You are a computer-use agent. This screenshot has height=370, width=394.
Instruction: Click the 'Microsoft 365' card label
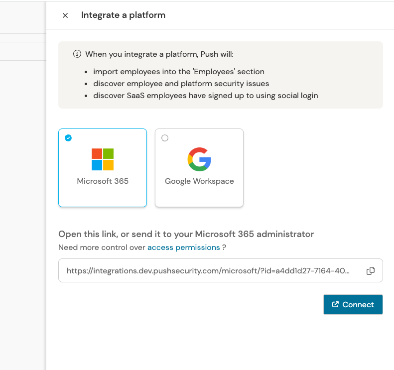tap(103, 181)
